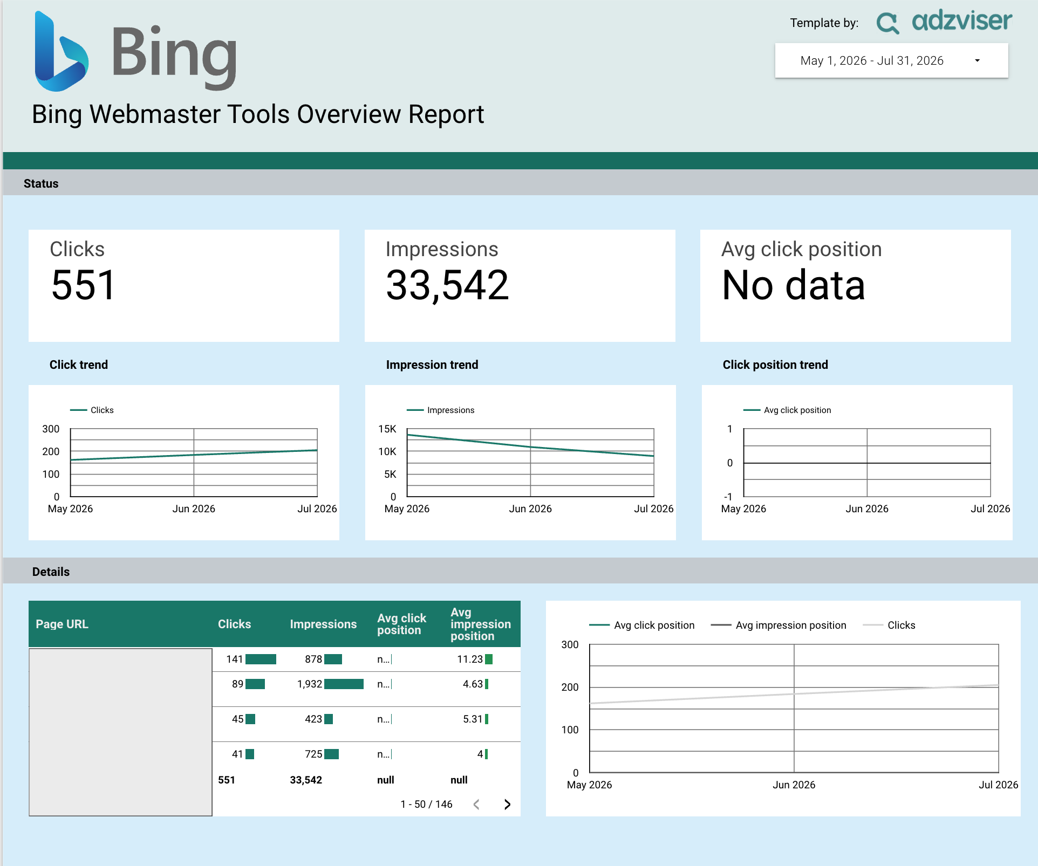This screenshot has width=1038, height=866.
Task: Sort table by Impressions column header
Action: (323, 624)
